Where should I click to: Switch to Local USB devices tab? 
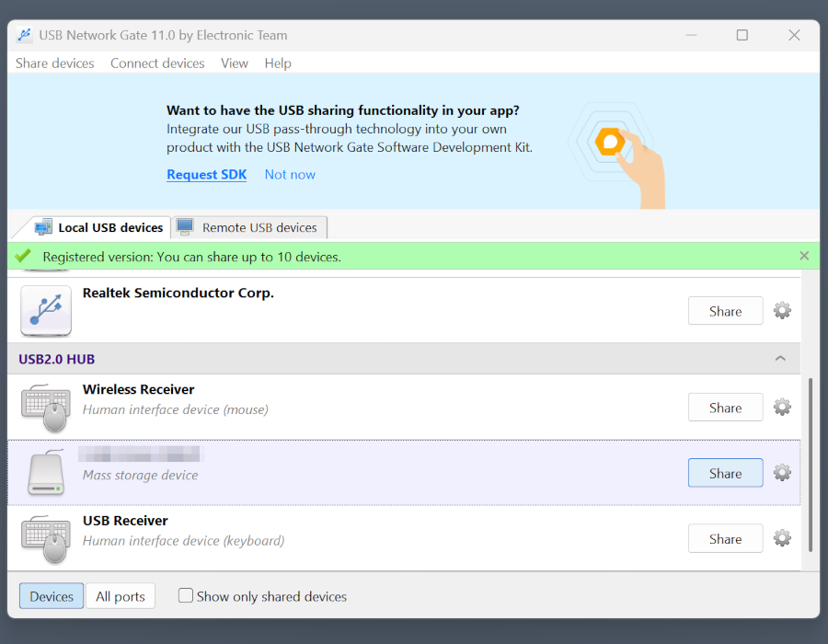pyautogui.click(x=99, y=227)
